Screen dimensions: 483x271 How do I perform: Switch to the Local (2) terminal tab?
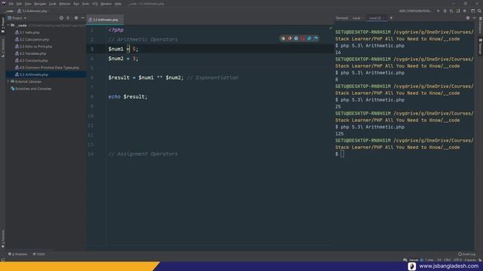[x=375, y=18]
